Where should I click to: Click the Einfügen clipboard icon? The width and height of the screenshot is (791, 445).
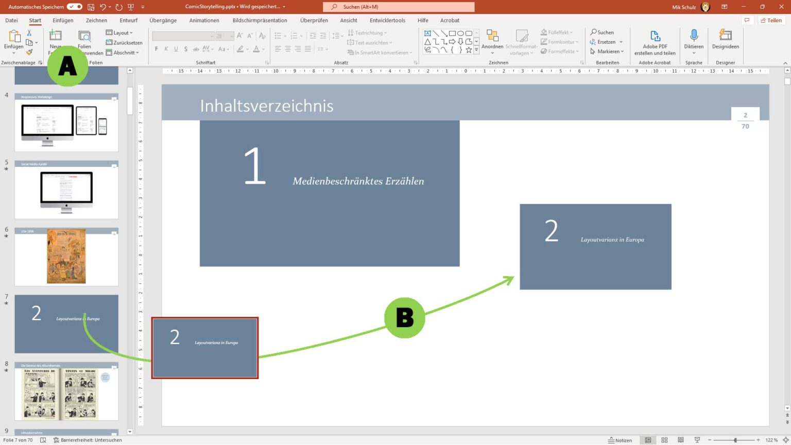tap(14, 36)
